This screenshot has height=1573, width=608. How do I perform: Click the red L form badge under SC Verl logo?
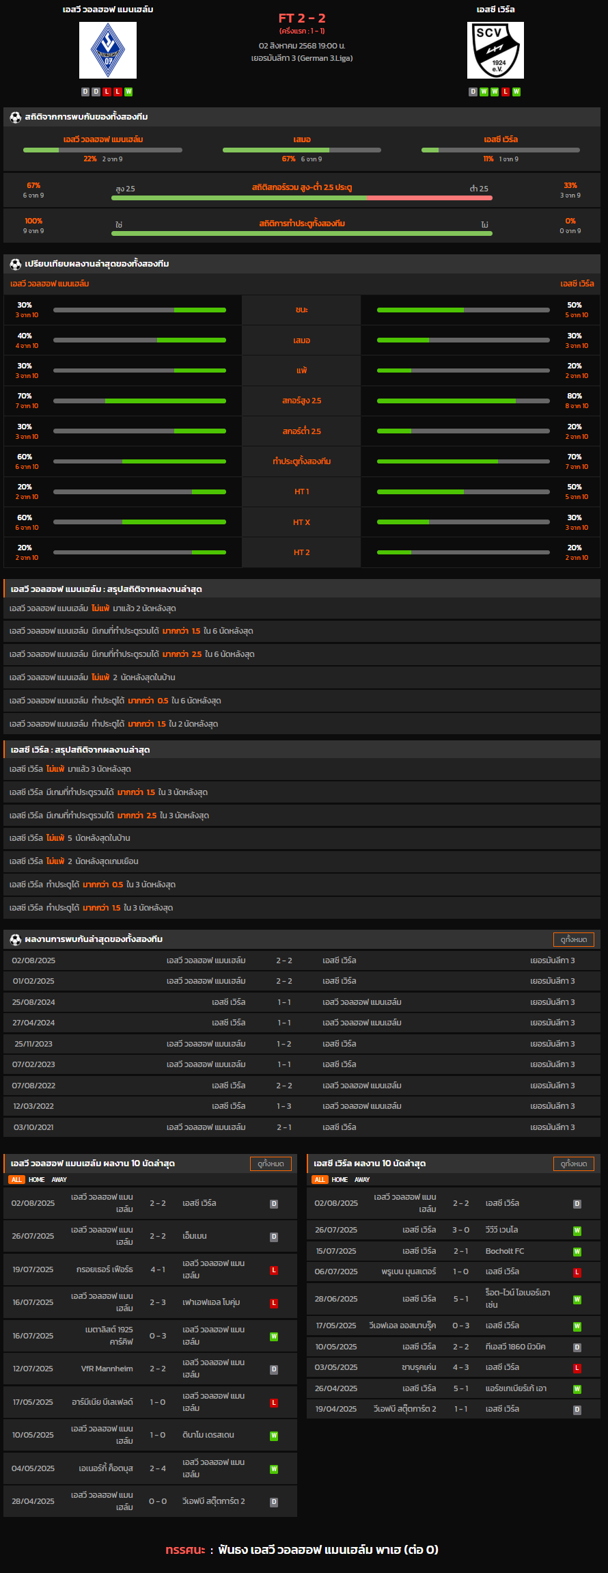pyautogui.click(x=506, y=92)
